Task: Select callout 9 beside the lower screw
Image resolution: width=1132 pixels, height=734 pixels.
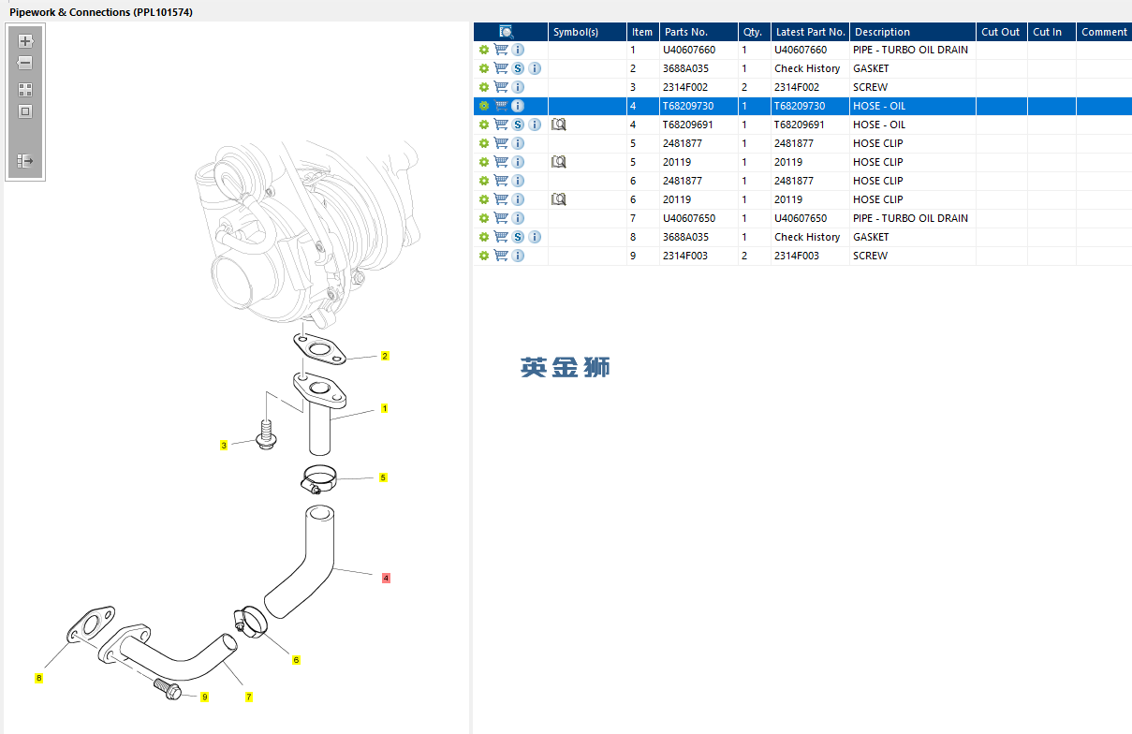Action: coord(204,697)
